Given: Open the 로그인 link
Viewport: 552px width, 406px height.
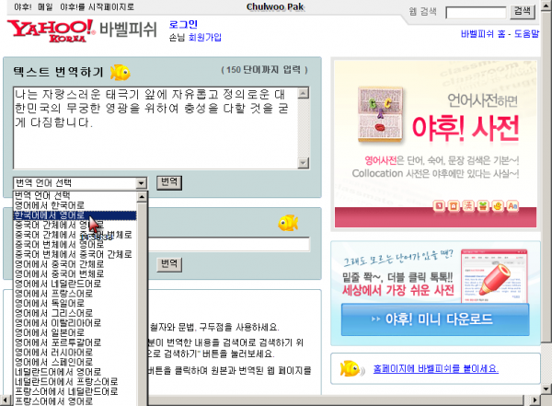Looking at the screenshot, I should 183,24.
